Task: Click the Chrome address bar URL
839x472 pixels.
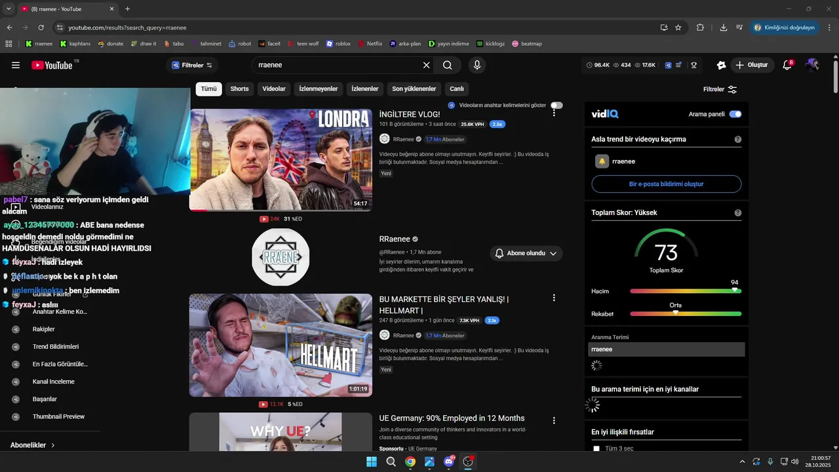Action: coord(128,28)
